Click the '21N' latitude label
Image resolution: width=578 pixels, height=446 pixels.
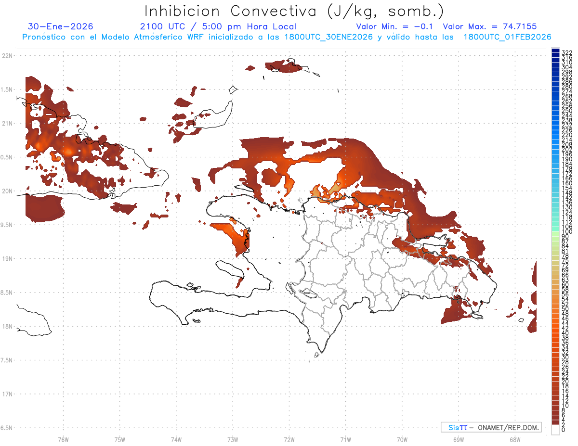[7, 123]
